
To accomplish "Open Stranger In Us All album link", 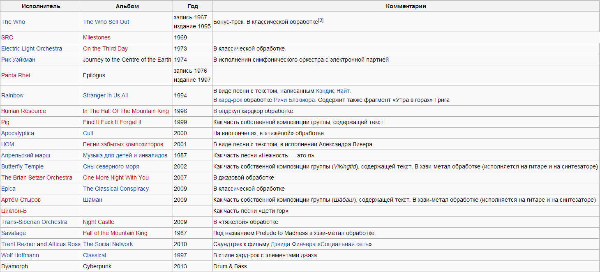I will pyautogui.click(x=105, y=95).
